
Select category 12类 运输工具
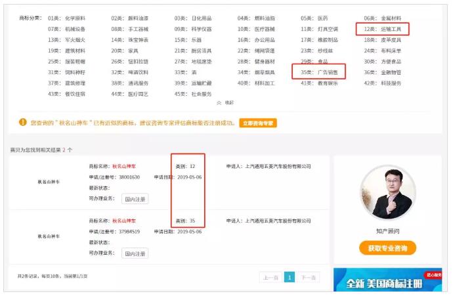coord(383,29)
